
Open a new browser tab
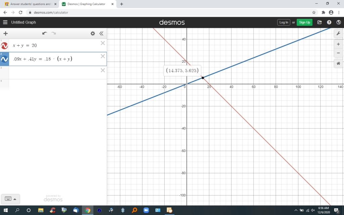[122, 4]
